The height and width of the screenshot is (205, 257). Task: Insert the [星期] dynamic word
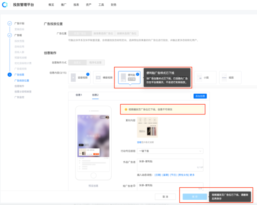coord(165,175)
